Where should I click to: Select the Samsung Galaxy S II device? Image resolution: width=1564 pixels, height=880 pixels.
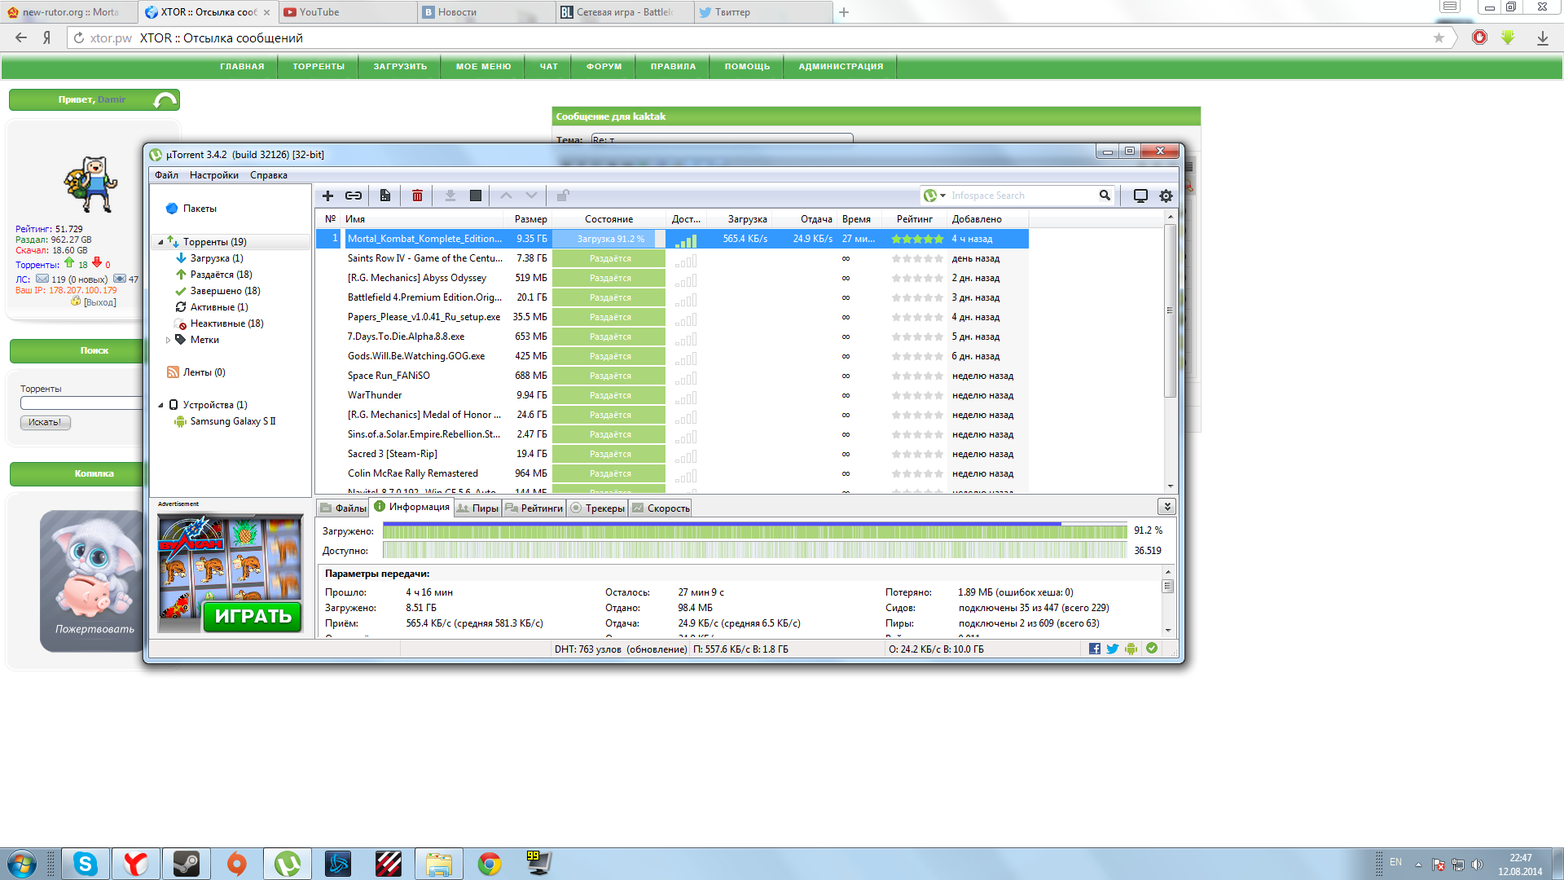tap(233, 421)
